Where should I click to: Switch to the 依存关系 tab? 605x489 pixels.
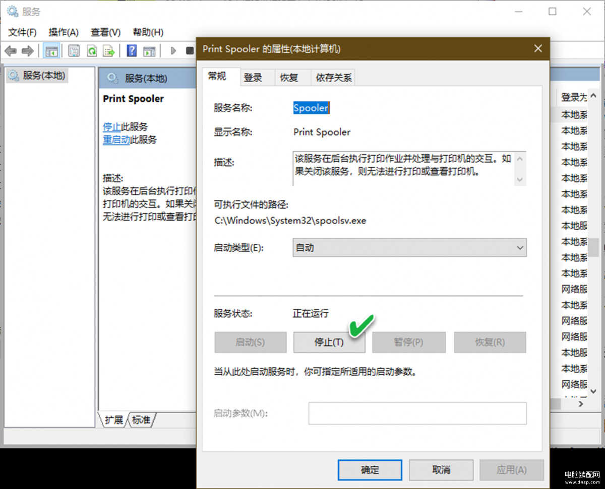[x=333, y=78]
